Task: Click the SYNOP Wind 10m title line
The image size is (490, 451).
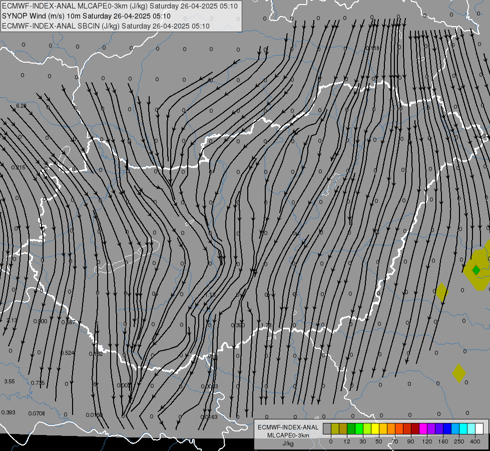Action: 86,16
